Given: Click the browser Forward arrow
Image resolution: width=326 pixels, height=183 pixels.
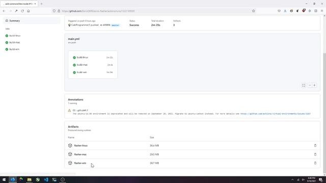Looking at the screenshot, I should tap(10, 11).
